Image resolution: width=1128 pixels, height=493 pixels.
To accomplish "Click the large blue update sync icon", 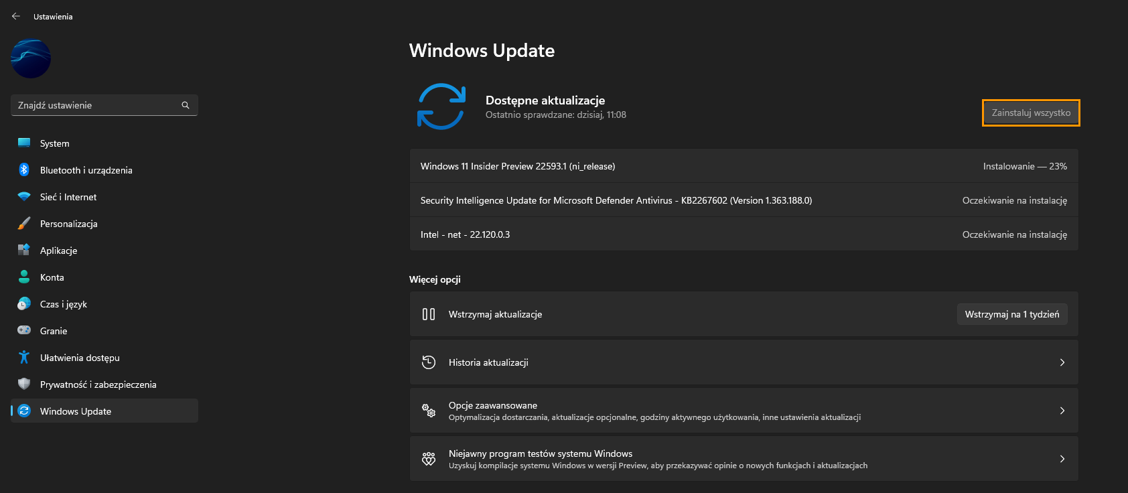I will coord(441,107).
